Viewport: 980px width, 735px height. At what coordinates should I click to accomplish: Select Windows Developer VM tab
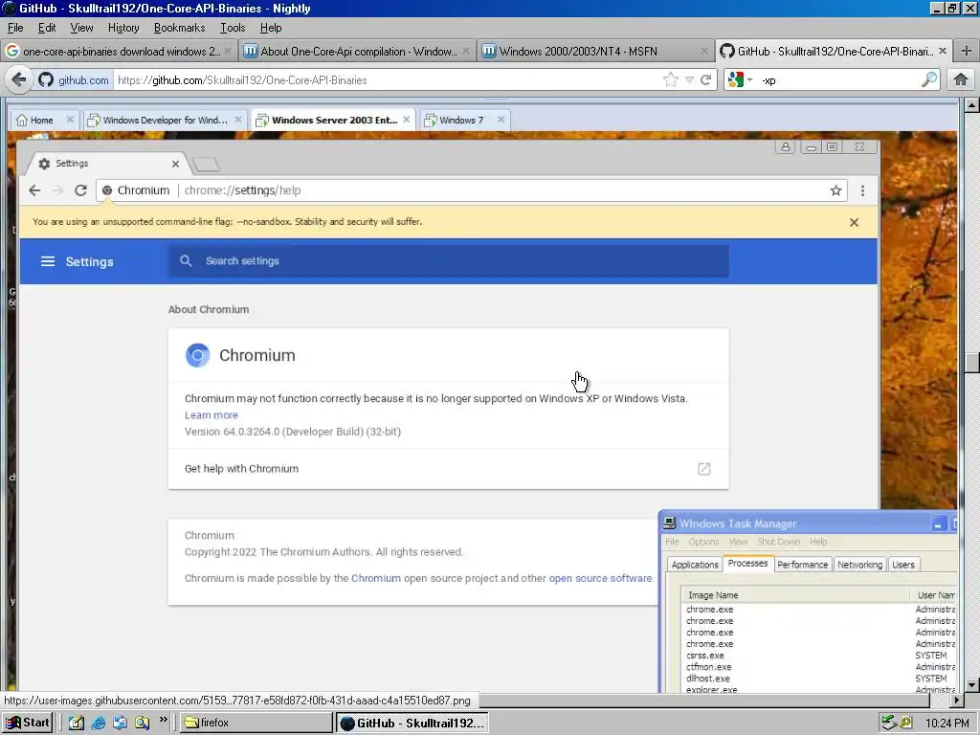tap(165, 120)
